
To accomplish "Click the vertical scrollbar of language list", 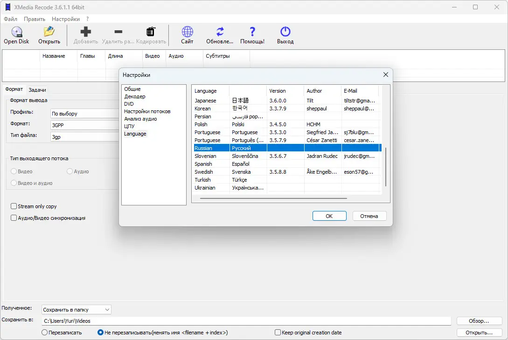I will tap(385, 167).
